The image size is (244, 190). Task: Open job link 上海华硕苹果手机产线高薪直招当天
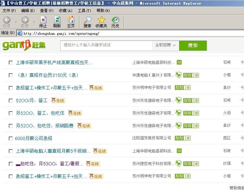coord(54,63)
